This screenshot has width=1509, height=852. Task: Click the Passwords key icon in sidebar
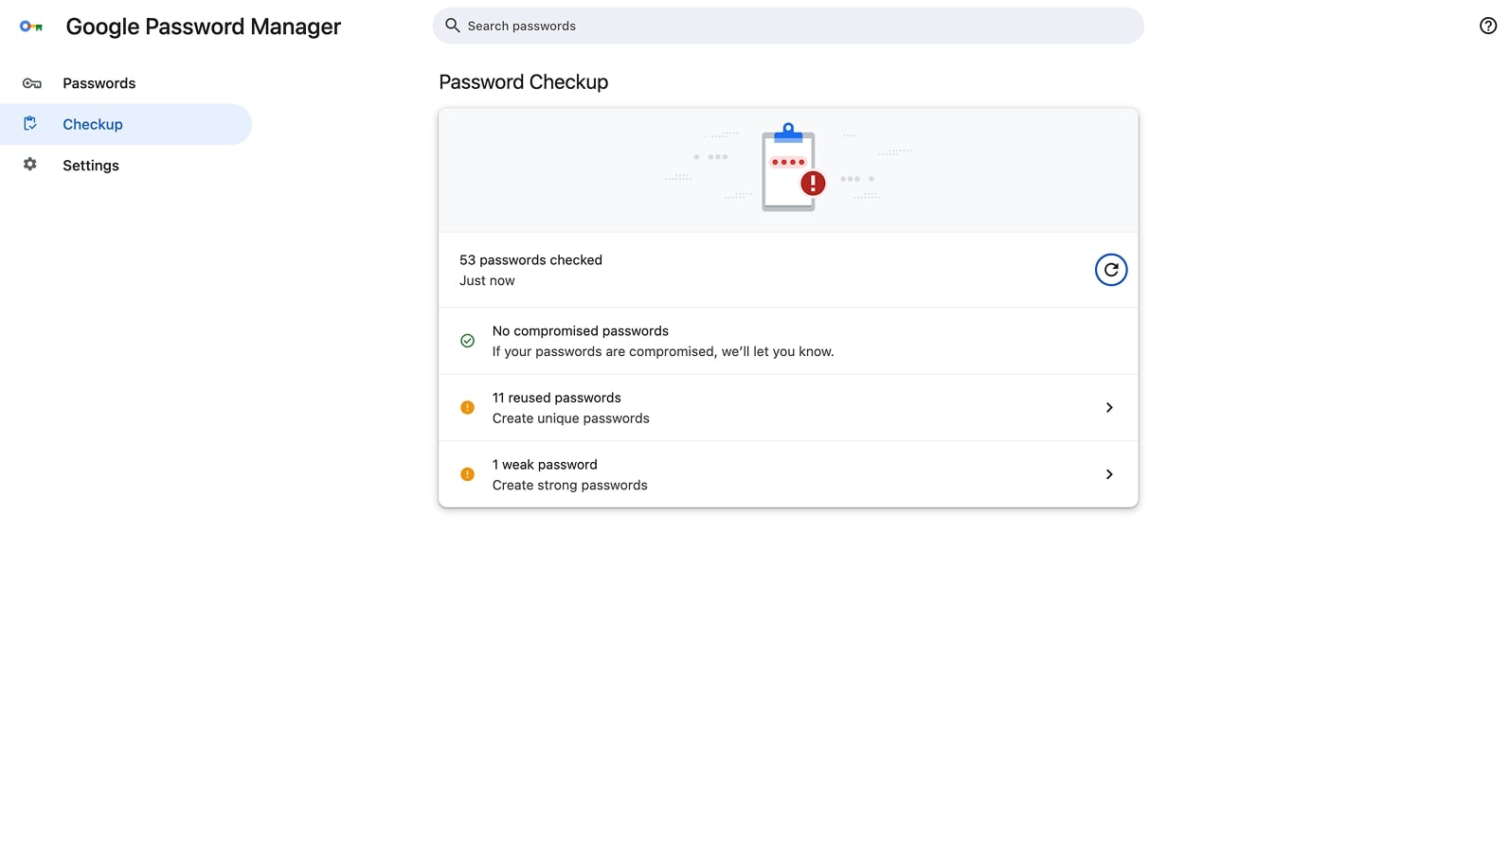pyautogui.click(x=31, y=83)
